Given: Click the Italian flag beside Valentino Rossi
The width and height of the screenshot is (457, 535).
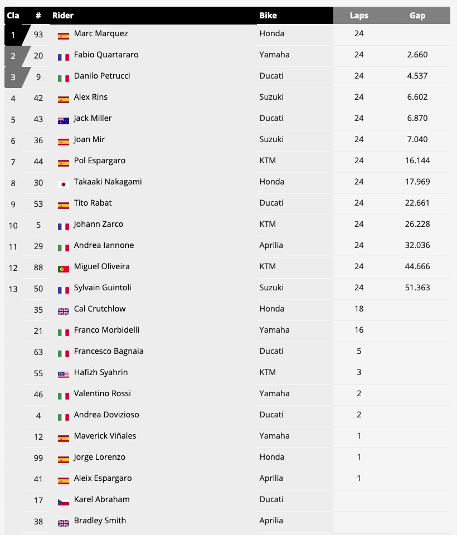Looking at the screenshot, I should click(x=64, y=396).
